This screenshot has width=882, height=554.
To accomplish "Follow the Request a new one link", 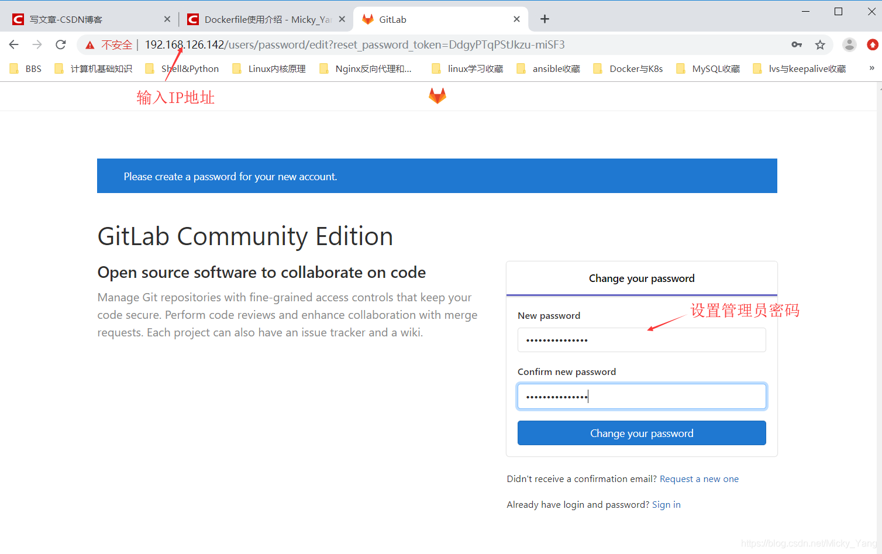I will click(x=699, y=479).
